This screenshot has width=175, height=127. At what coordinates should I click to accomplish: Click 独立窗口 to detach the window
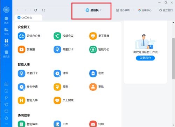[x=166, y=10]
